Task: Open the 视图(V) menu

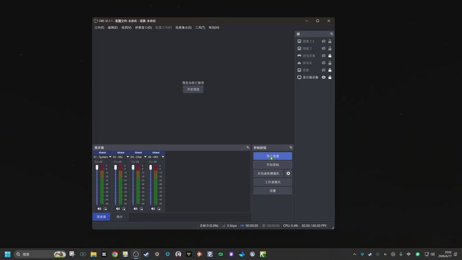Action: pos(126,27)
